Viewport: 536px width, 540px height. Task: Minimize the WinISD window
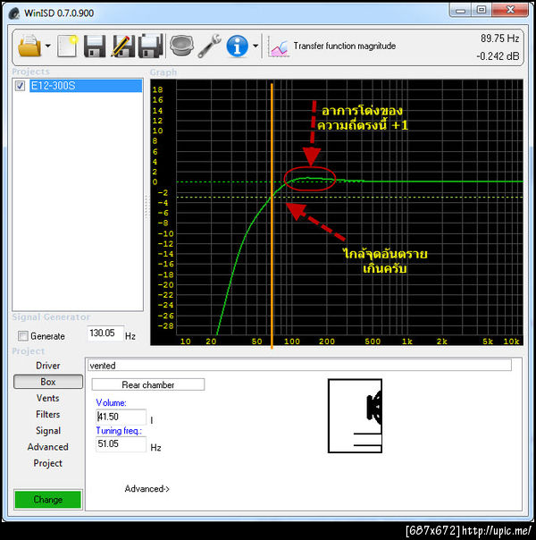460,11
